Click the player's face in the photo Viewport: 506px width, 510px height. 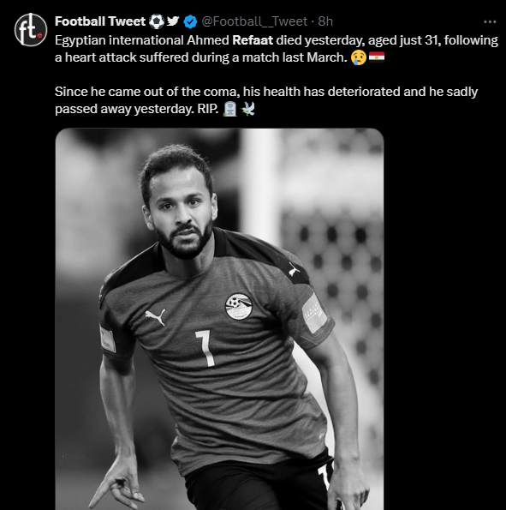(x=182, y=214)
